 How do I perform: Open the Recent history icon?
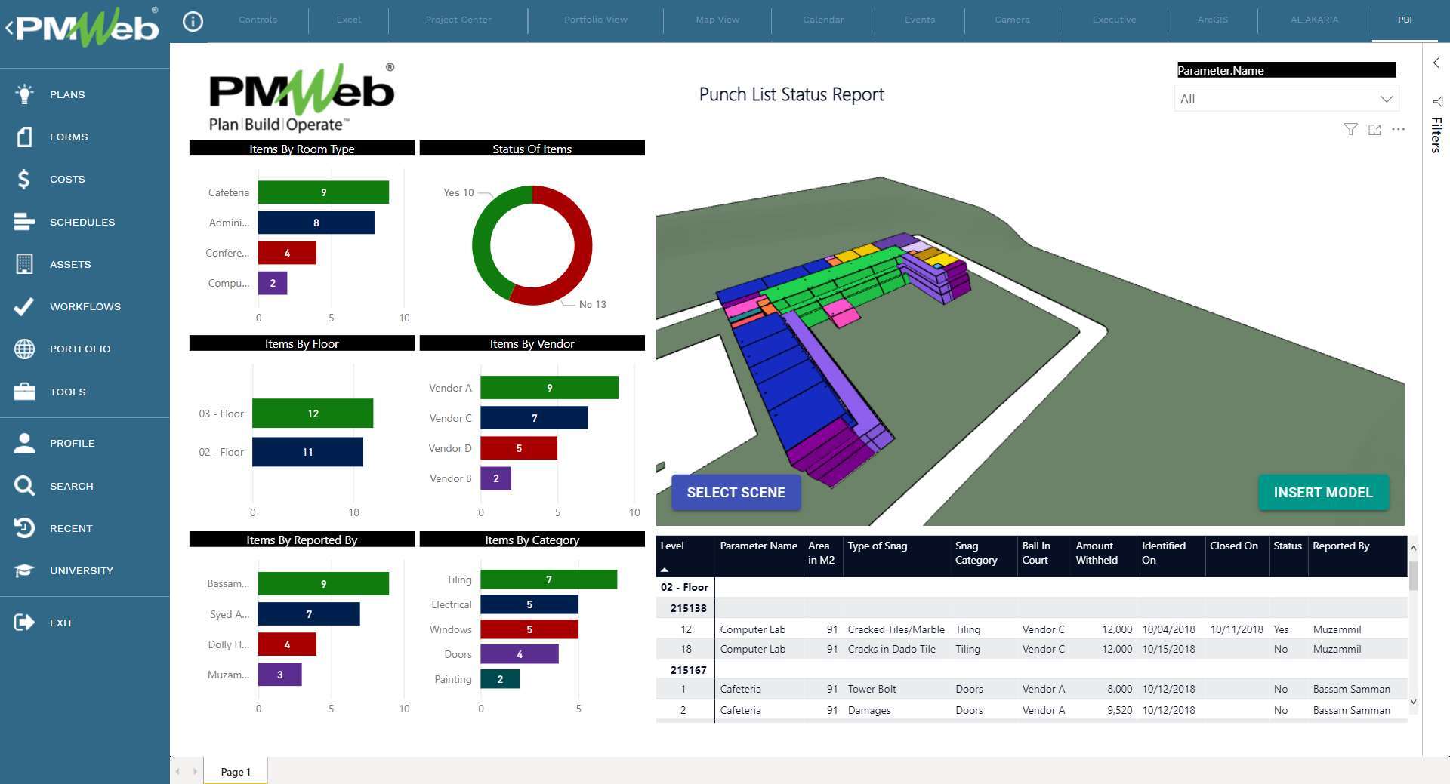coord(24,528)
